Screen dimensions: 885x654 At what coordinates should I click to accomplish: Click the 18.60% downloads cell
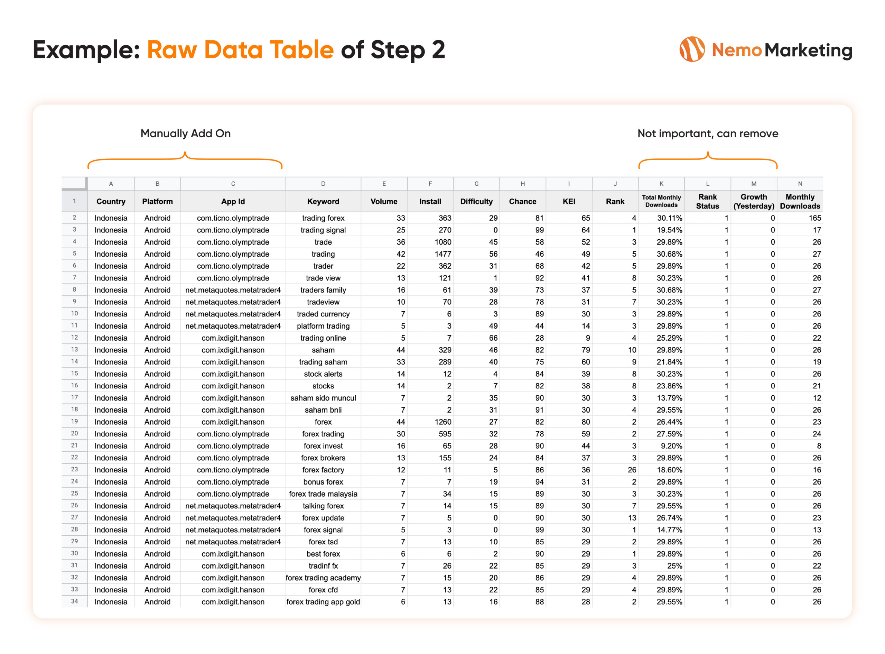(x=661, y=470)
